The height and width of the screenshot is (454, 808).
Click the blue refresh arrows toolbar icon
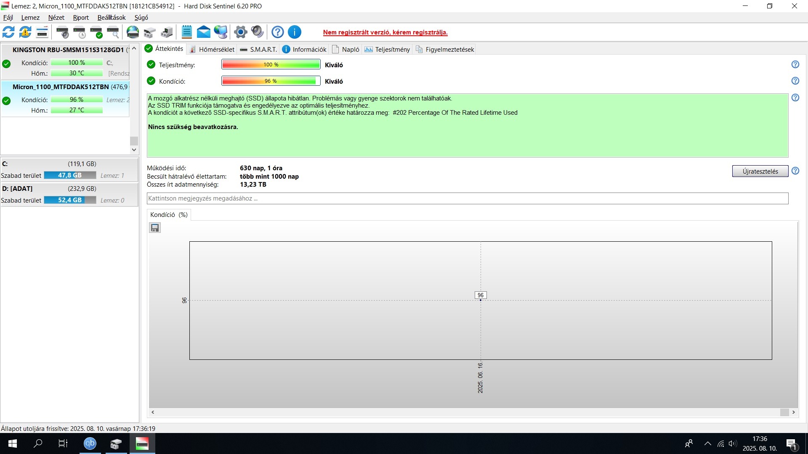tap(8, 32)
